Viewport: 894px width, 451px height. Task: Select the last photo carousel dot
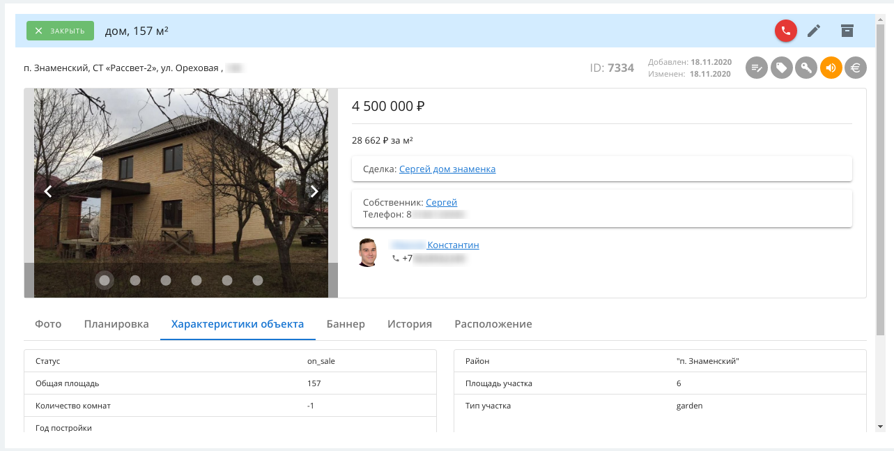tap(258, 280)
